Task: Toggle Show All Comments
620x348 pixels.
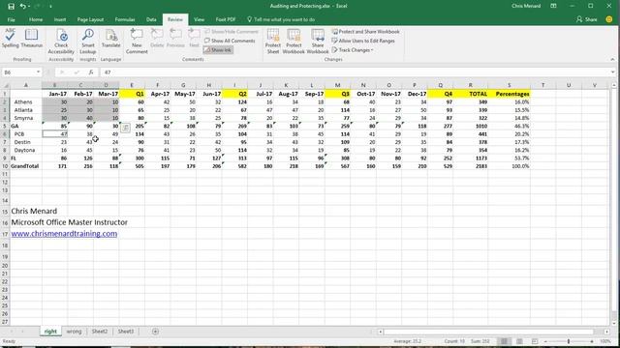Action: tap(230, 41)
